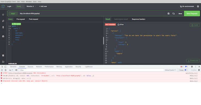
Task: Open the Window menu
Action: point(29,2)
